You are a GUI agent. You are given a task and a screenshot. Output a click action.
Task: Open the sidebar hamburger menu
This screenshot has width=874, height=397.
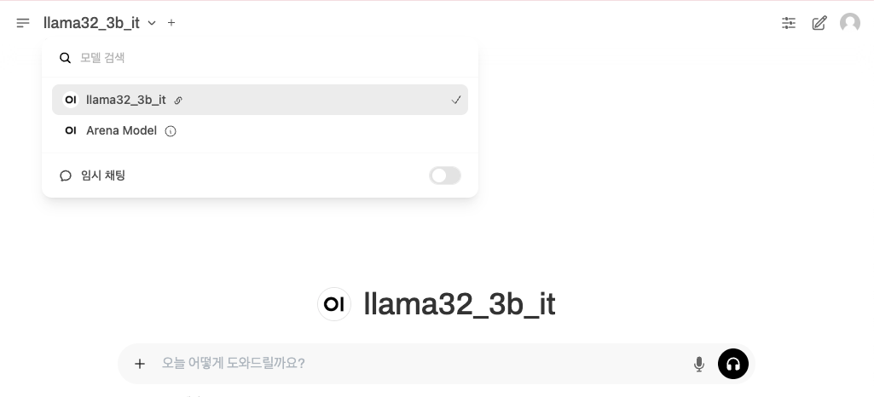(23, 23)
